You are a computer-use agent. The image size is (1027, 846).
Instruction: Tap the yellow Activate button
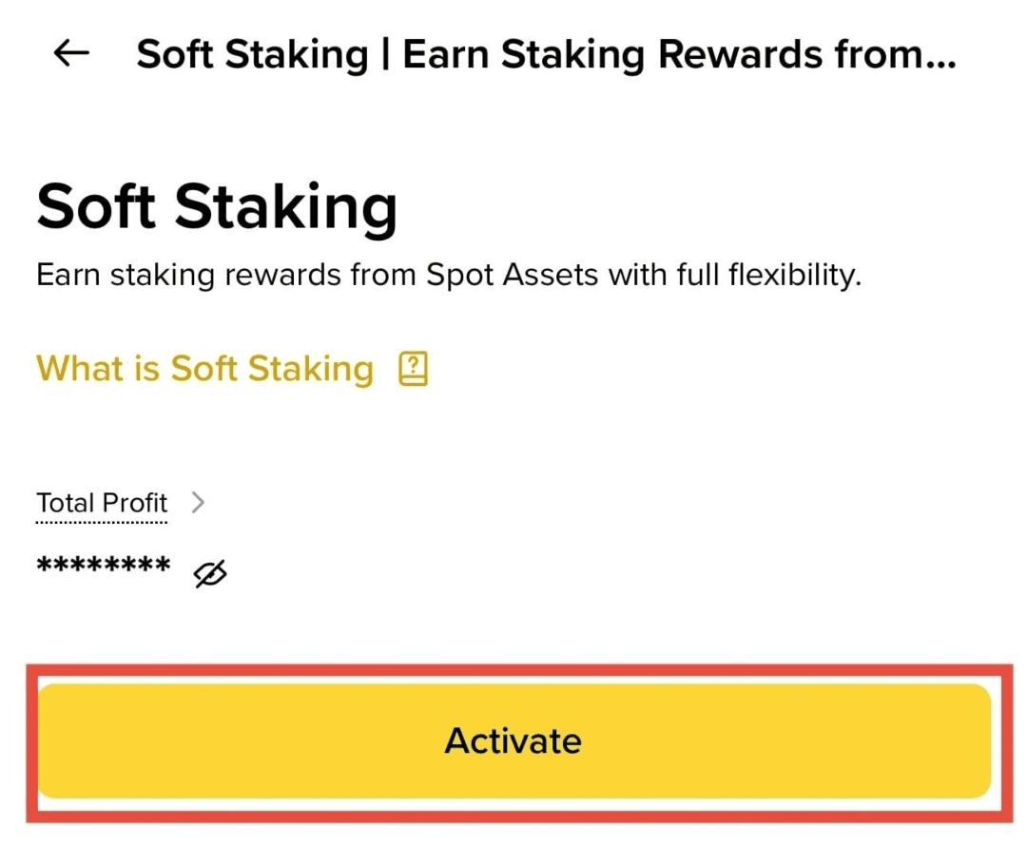coord(513,741)
